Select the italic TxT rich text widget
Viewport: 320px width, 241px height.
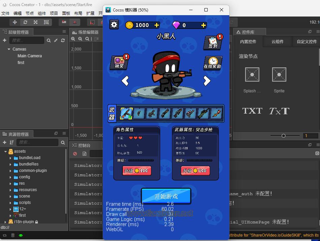279,111
